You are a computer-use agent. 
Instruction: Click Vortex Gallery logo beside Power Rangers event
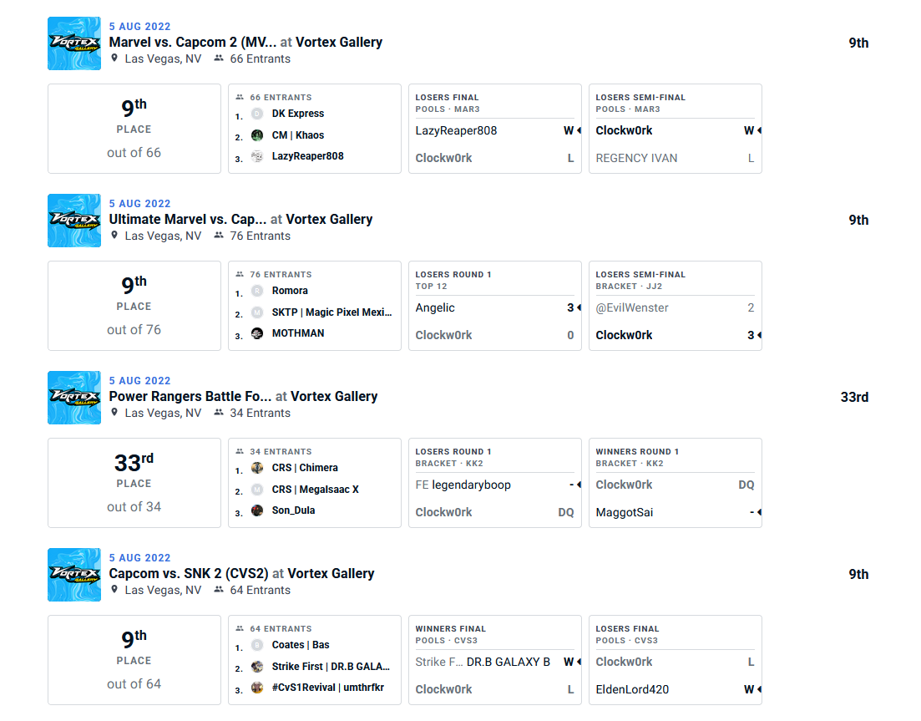(x=74, y=398)
